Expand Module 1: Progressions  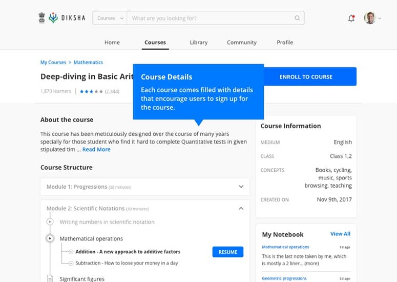[241, 187]
